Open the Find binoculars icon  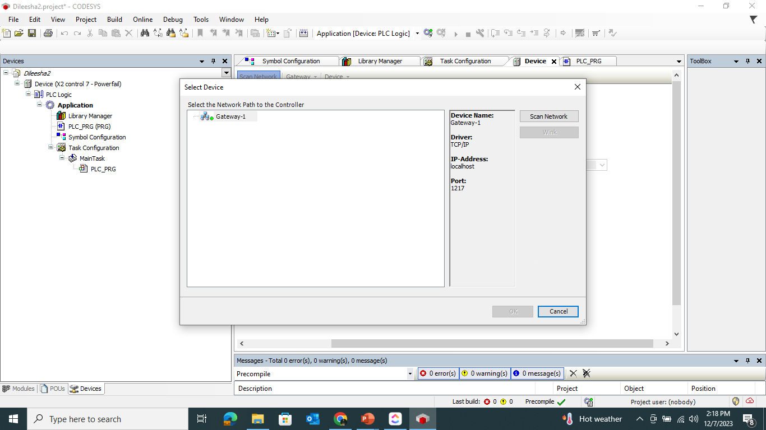[145, 34]
